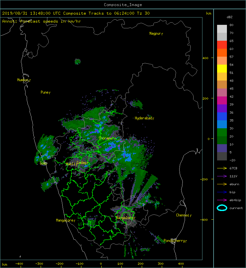Select the Gadag city label
The image size is (246, 268).
tap(82, 163)
